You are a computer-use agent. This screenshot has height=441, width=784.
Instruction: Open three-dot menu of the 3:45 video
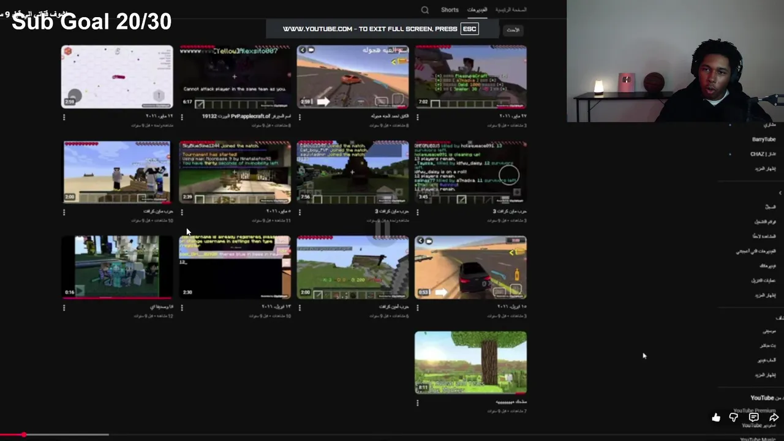click(x=418, y=213)
